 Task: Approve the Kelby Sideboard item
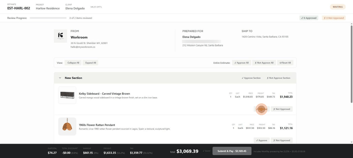[262, 109]
